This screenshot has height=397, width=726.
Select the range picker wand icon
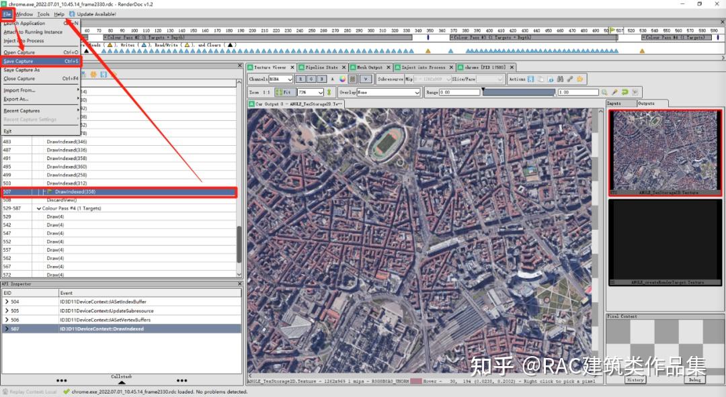click(615, 92)
